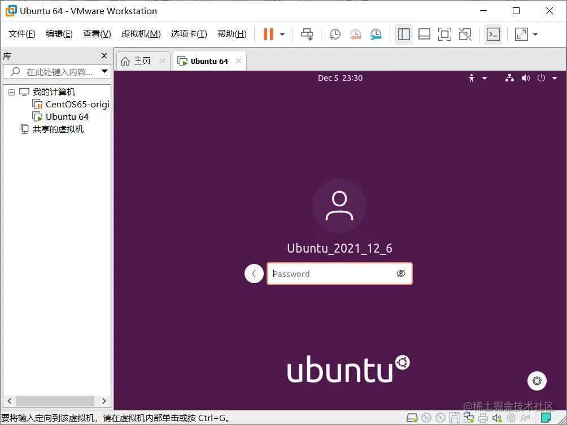Toggle the thumbnail bar view
Image resolution: width=567 pixels, height=425 pixels.
pyautogui.click(x=424, y=34)
